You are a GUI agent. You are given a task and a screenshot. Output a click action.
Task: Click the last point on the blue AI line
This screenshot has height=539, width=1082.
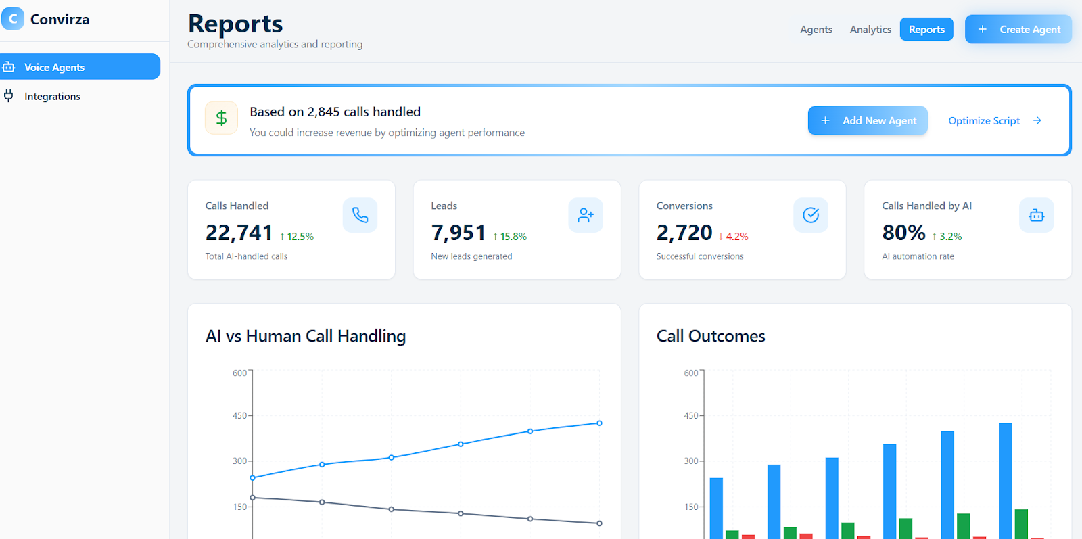(599, 423)
